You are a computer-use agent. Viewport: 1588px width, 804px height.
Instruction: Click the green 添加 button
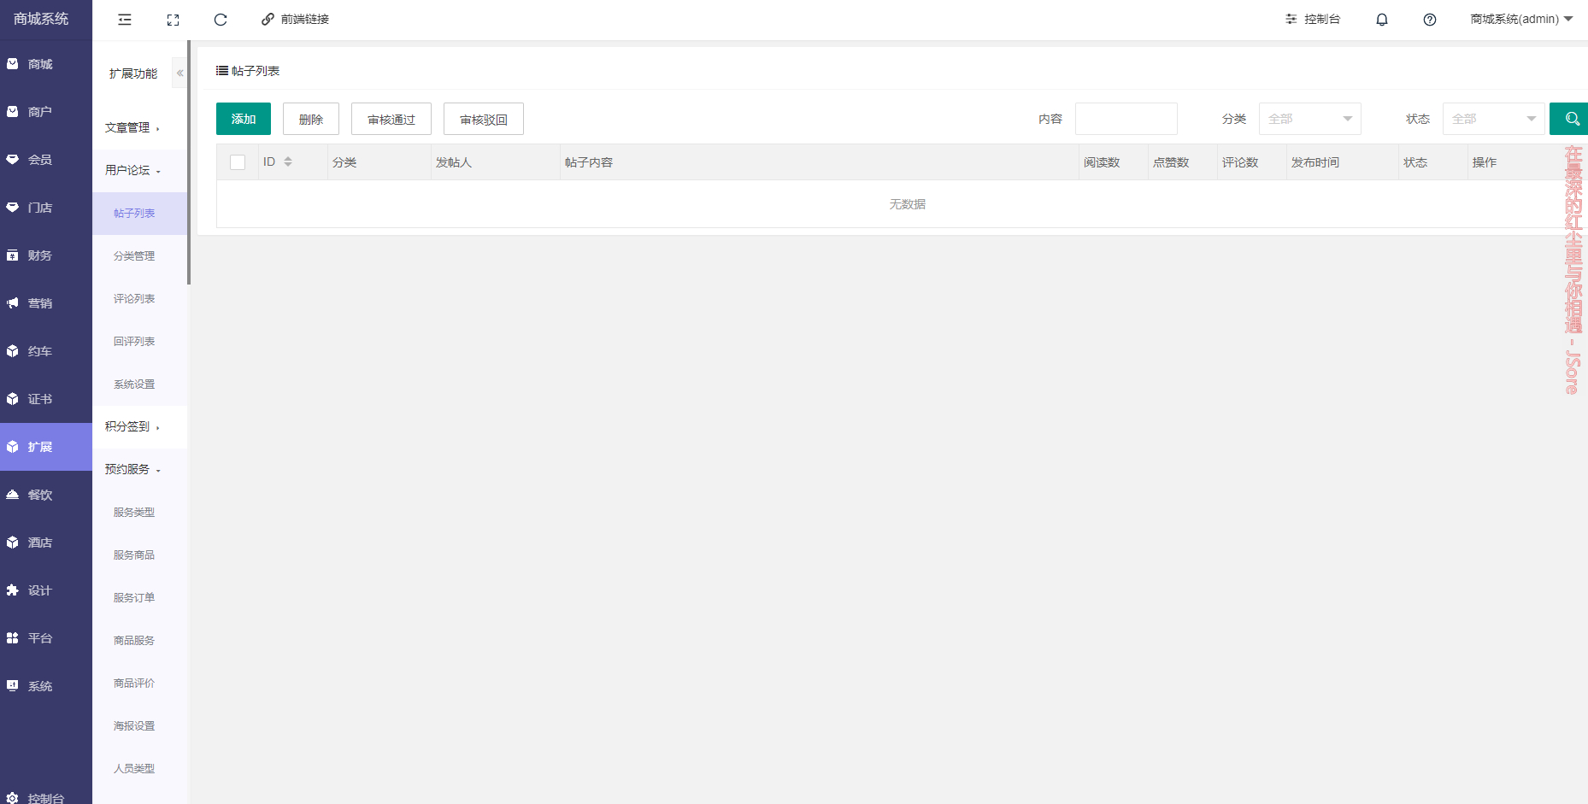pyautogui.click(x=244, y=119)
